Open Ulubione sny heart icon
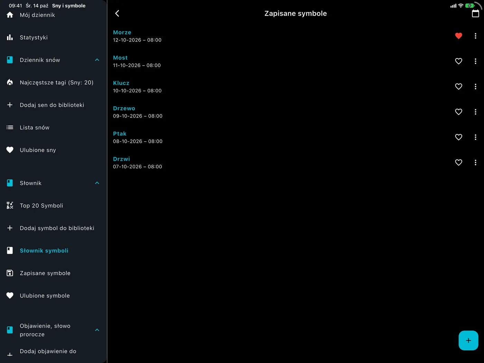 [10, 150]
